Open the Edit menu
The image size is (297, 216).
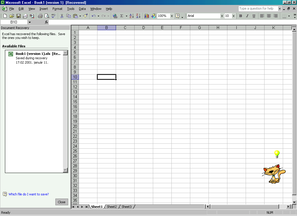click(21, 9)
